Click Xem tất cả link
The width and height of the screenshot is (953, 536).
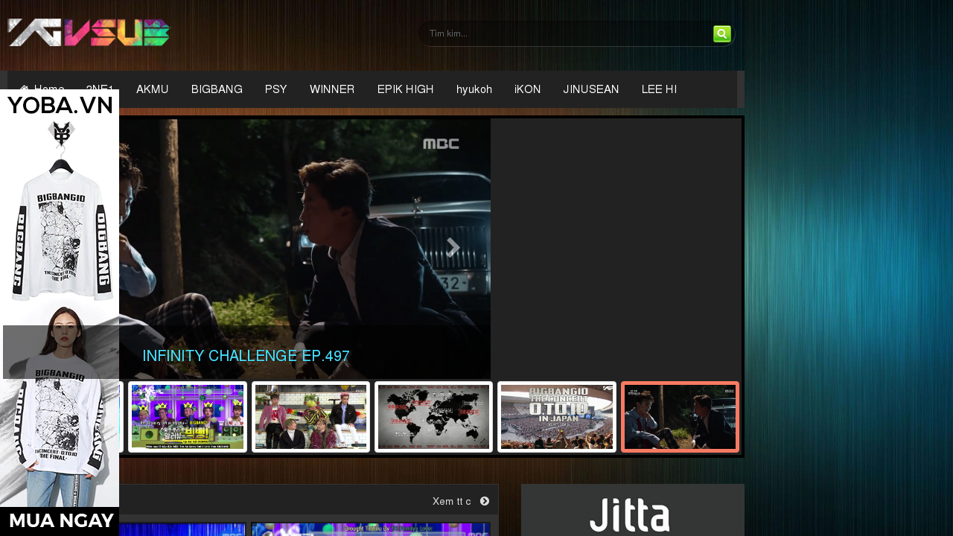pos(451,501)
